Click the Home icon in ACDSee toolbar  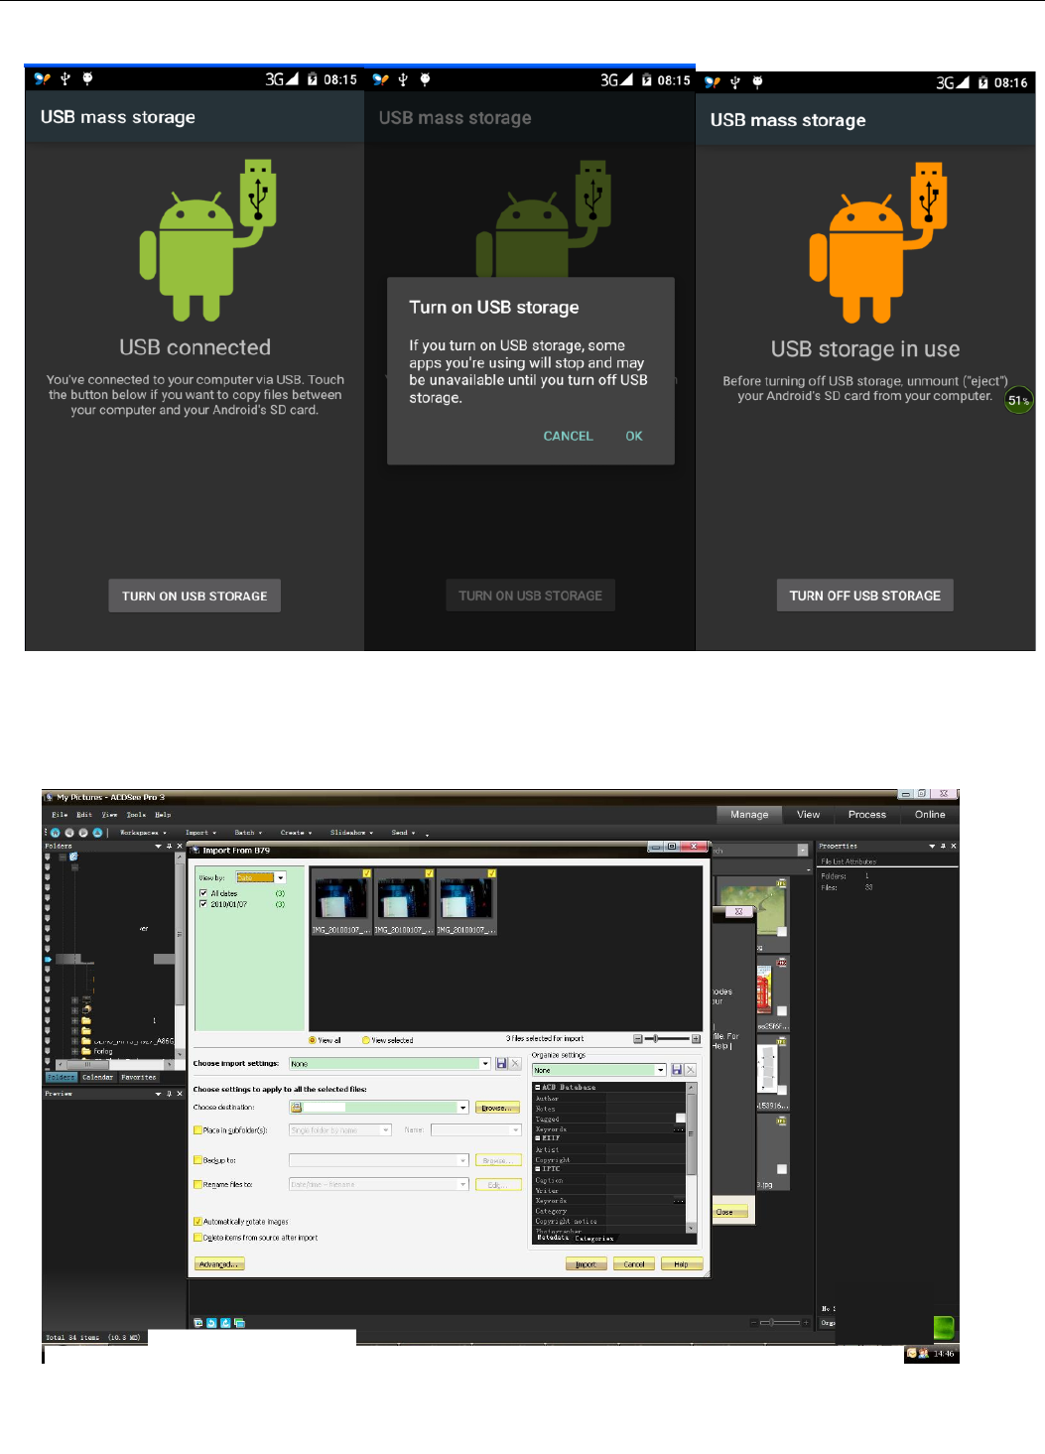click(55, 833)
